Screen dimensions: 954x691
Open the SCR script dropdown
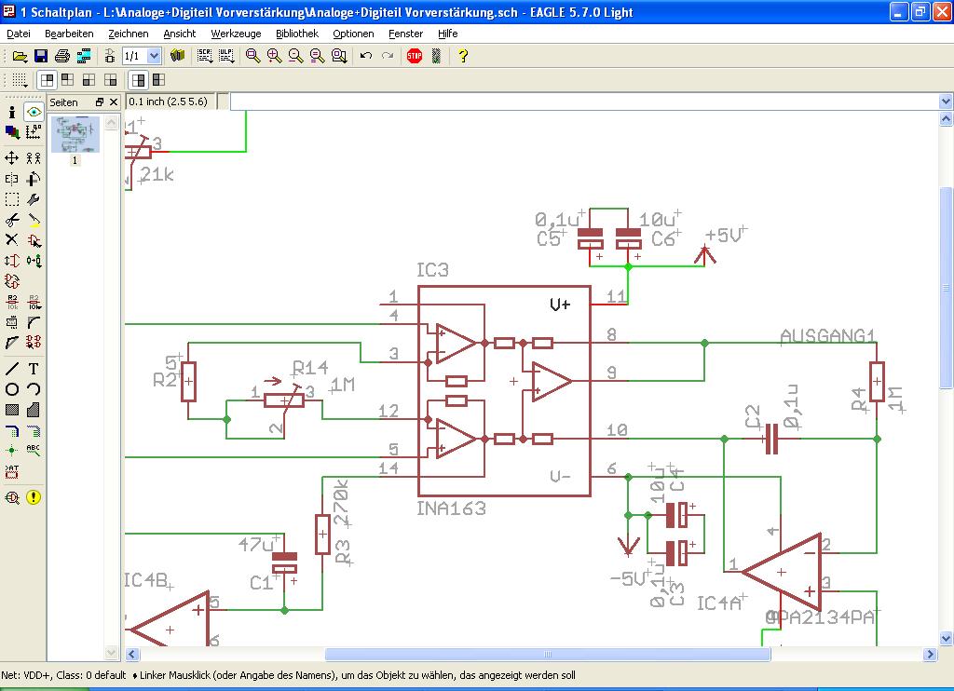click(205, 56)
